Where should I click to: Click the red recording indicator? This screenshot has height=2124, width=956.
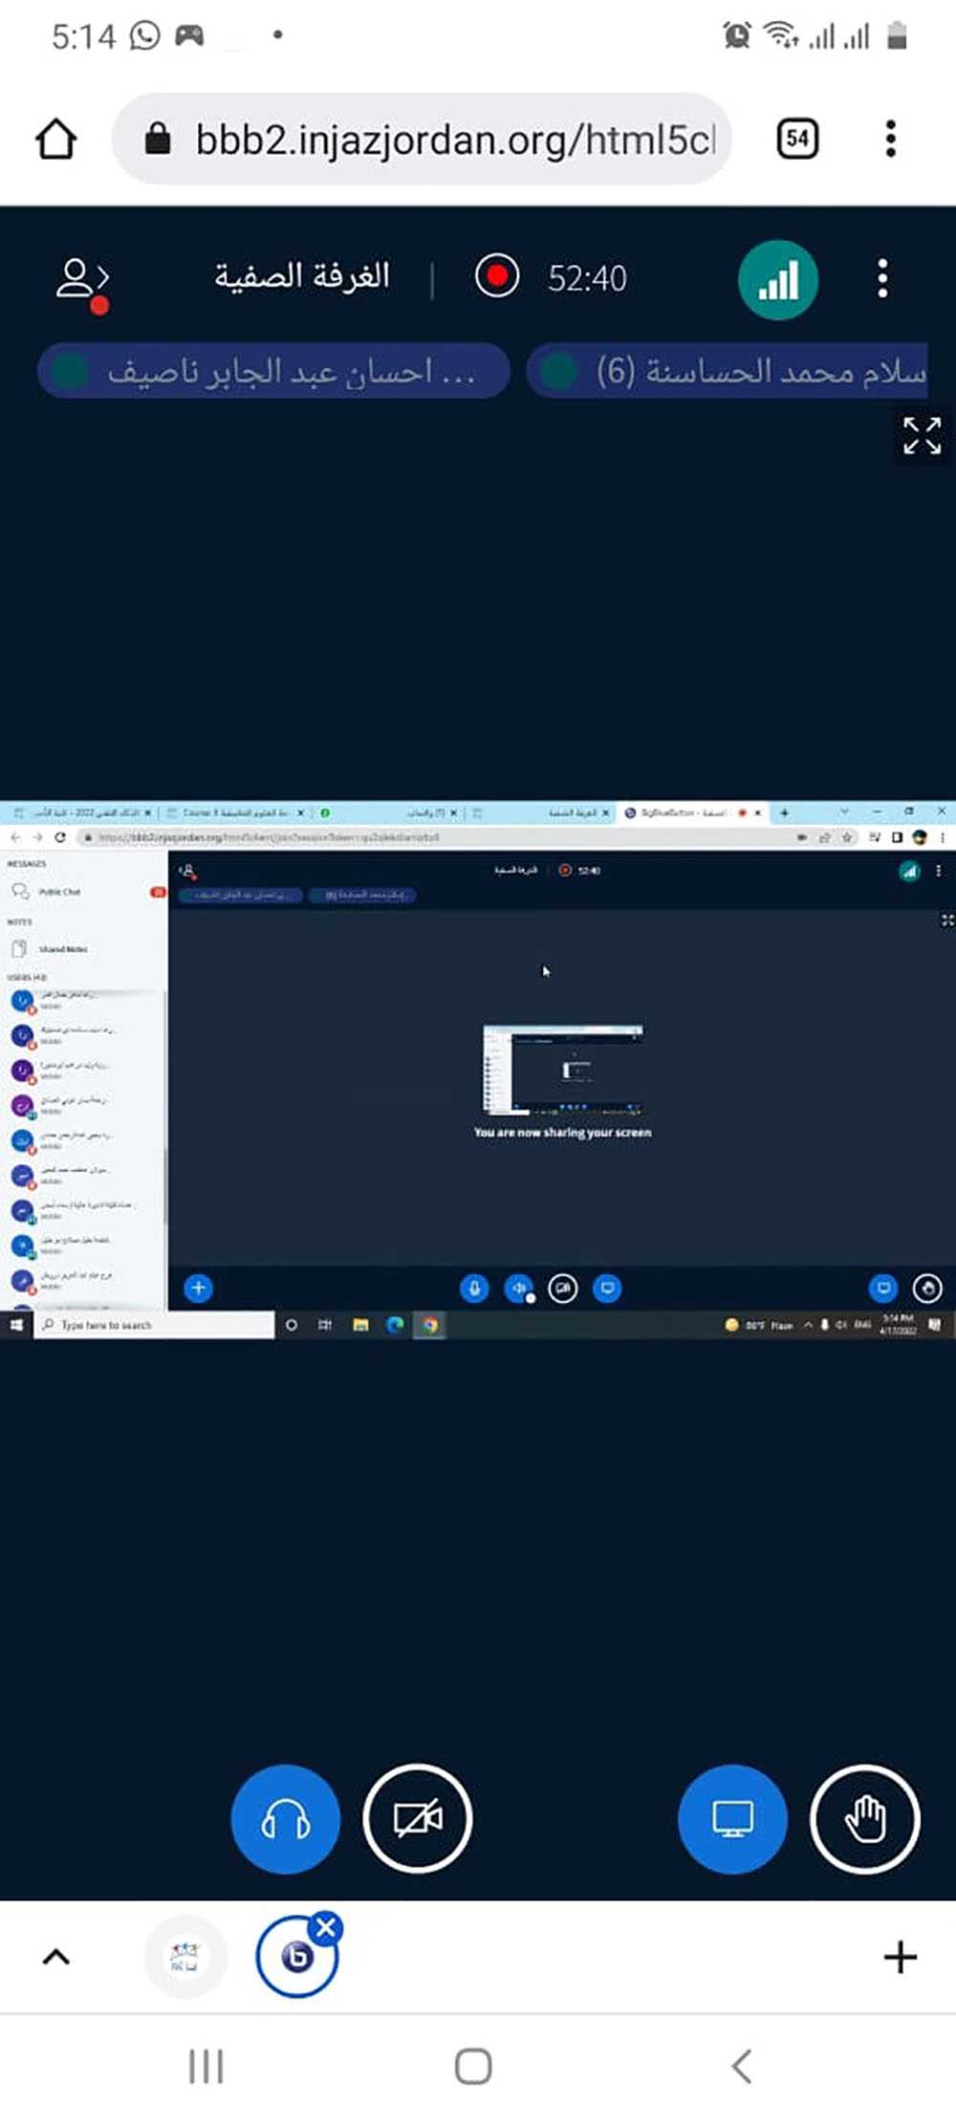pos(497,277)
